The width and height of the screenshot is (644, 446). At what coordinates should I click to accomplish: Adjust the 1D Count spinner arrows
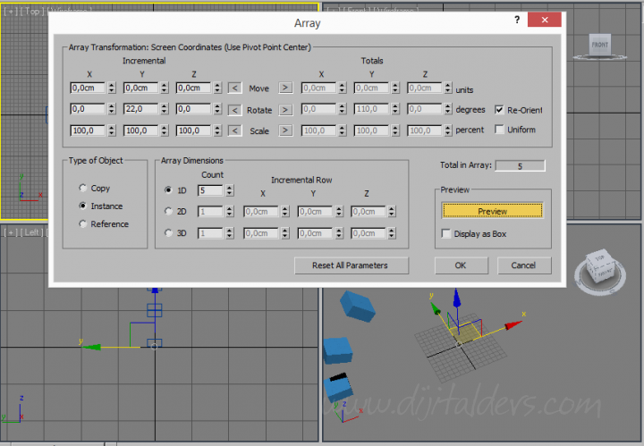tap(229, 190)
